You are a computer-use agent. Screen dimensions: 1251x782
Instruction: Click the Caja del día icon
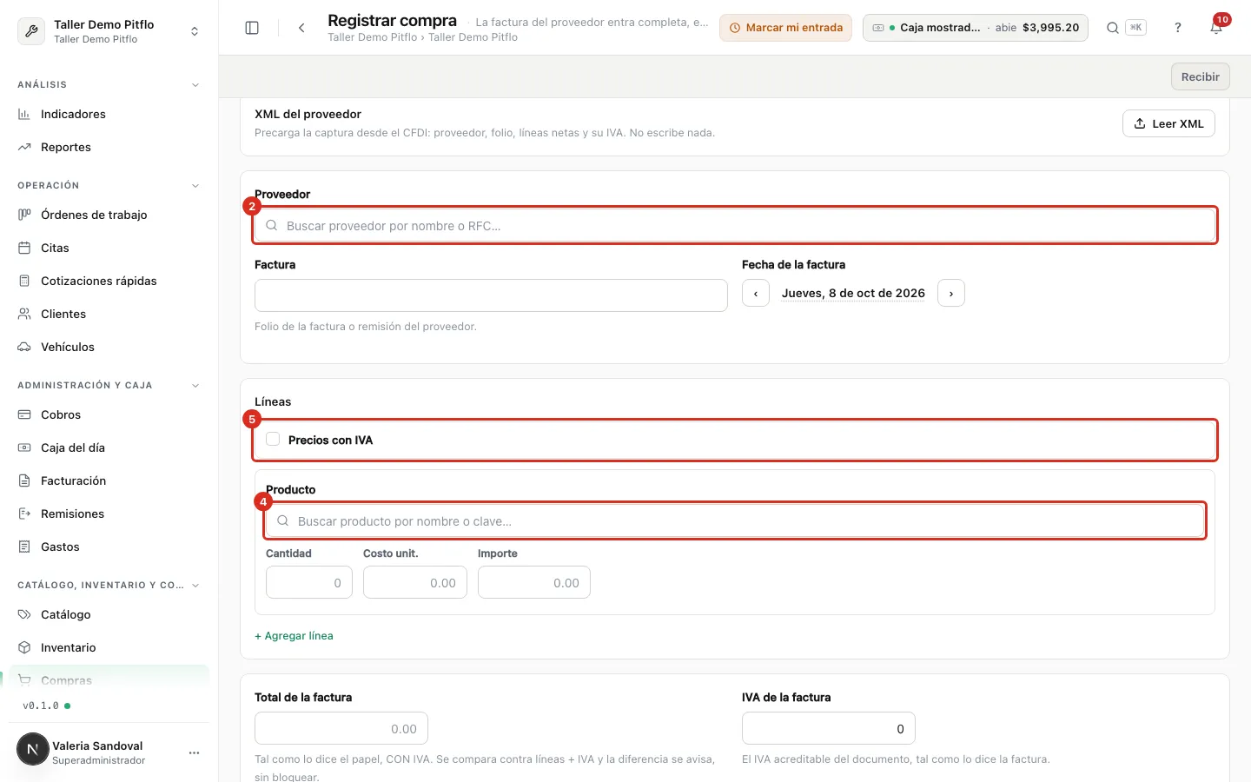(x=24, y=447)
